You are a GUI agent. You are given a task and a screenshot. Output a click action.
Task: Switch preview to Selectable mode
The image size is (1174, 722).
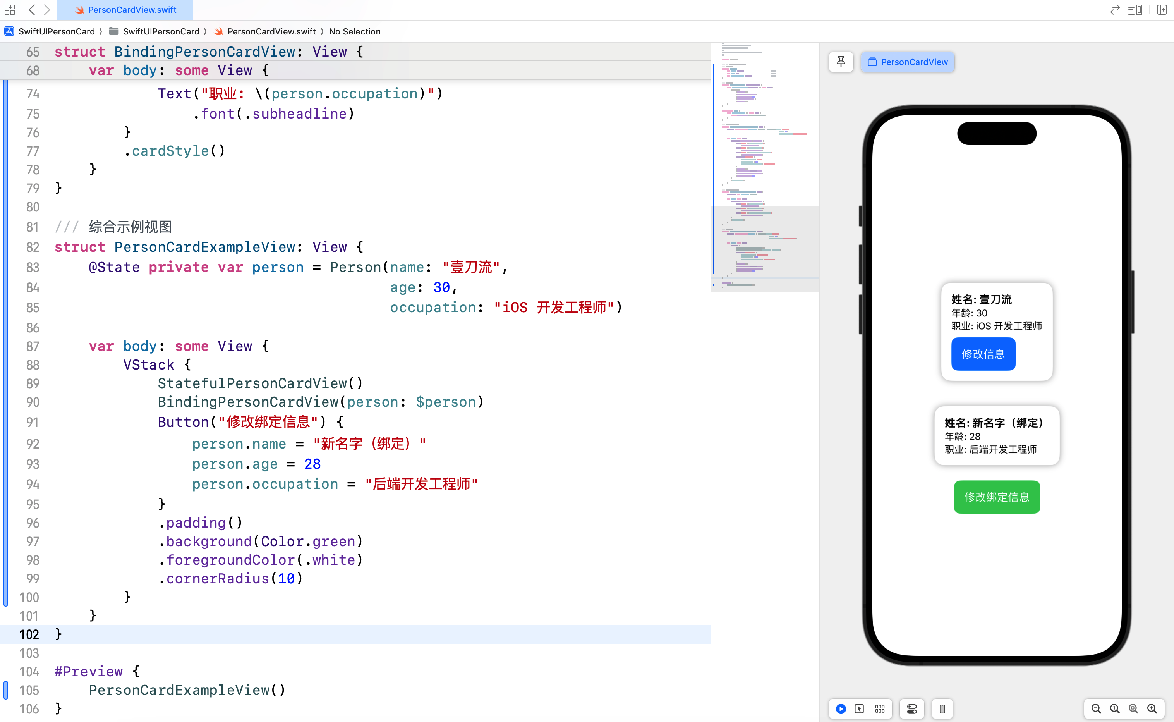(x=859, y=708)
